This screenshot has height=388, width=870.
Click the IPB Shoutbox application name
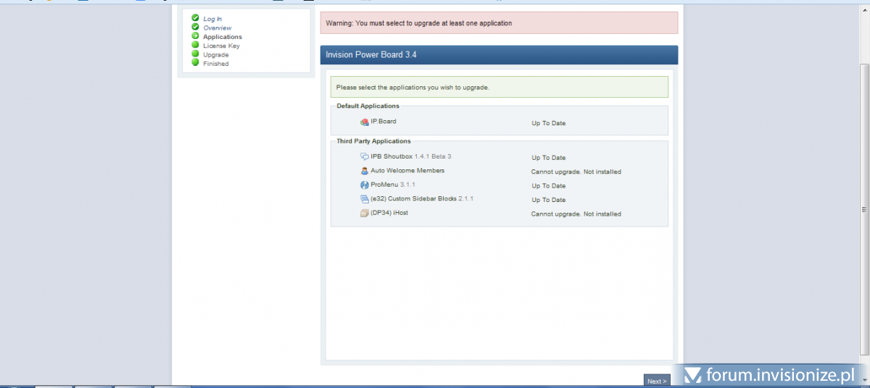(391, 156)
